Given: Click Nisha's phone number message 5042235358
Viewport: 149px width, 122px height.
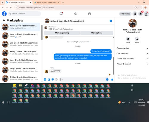Looking at the screenshot, I should (55, 71).
